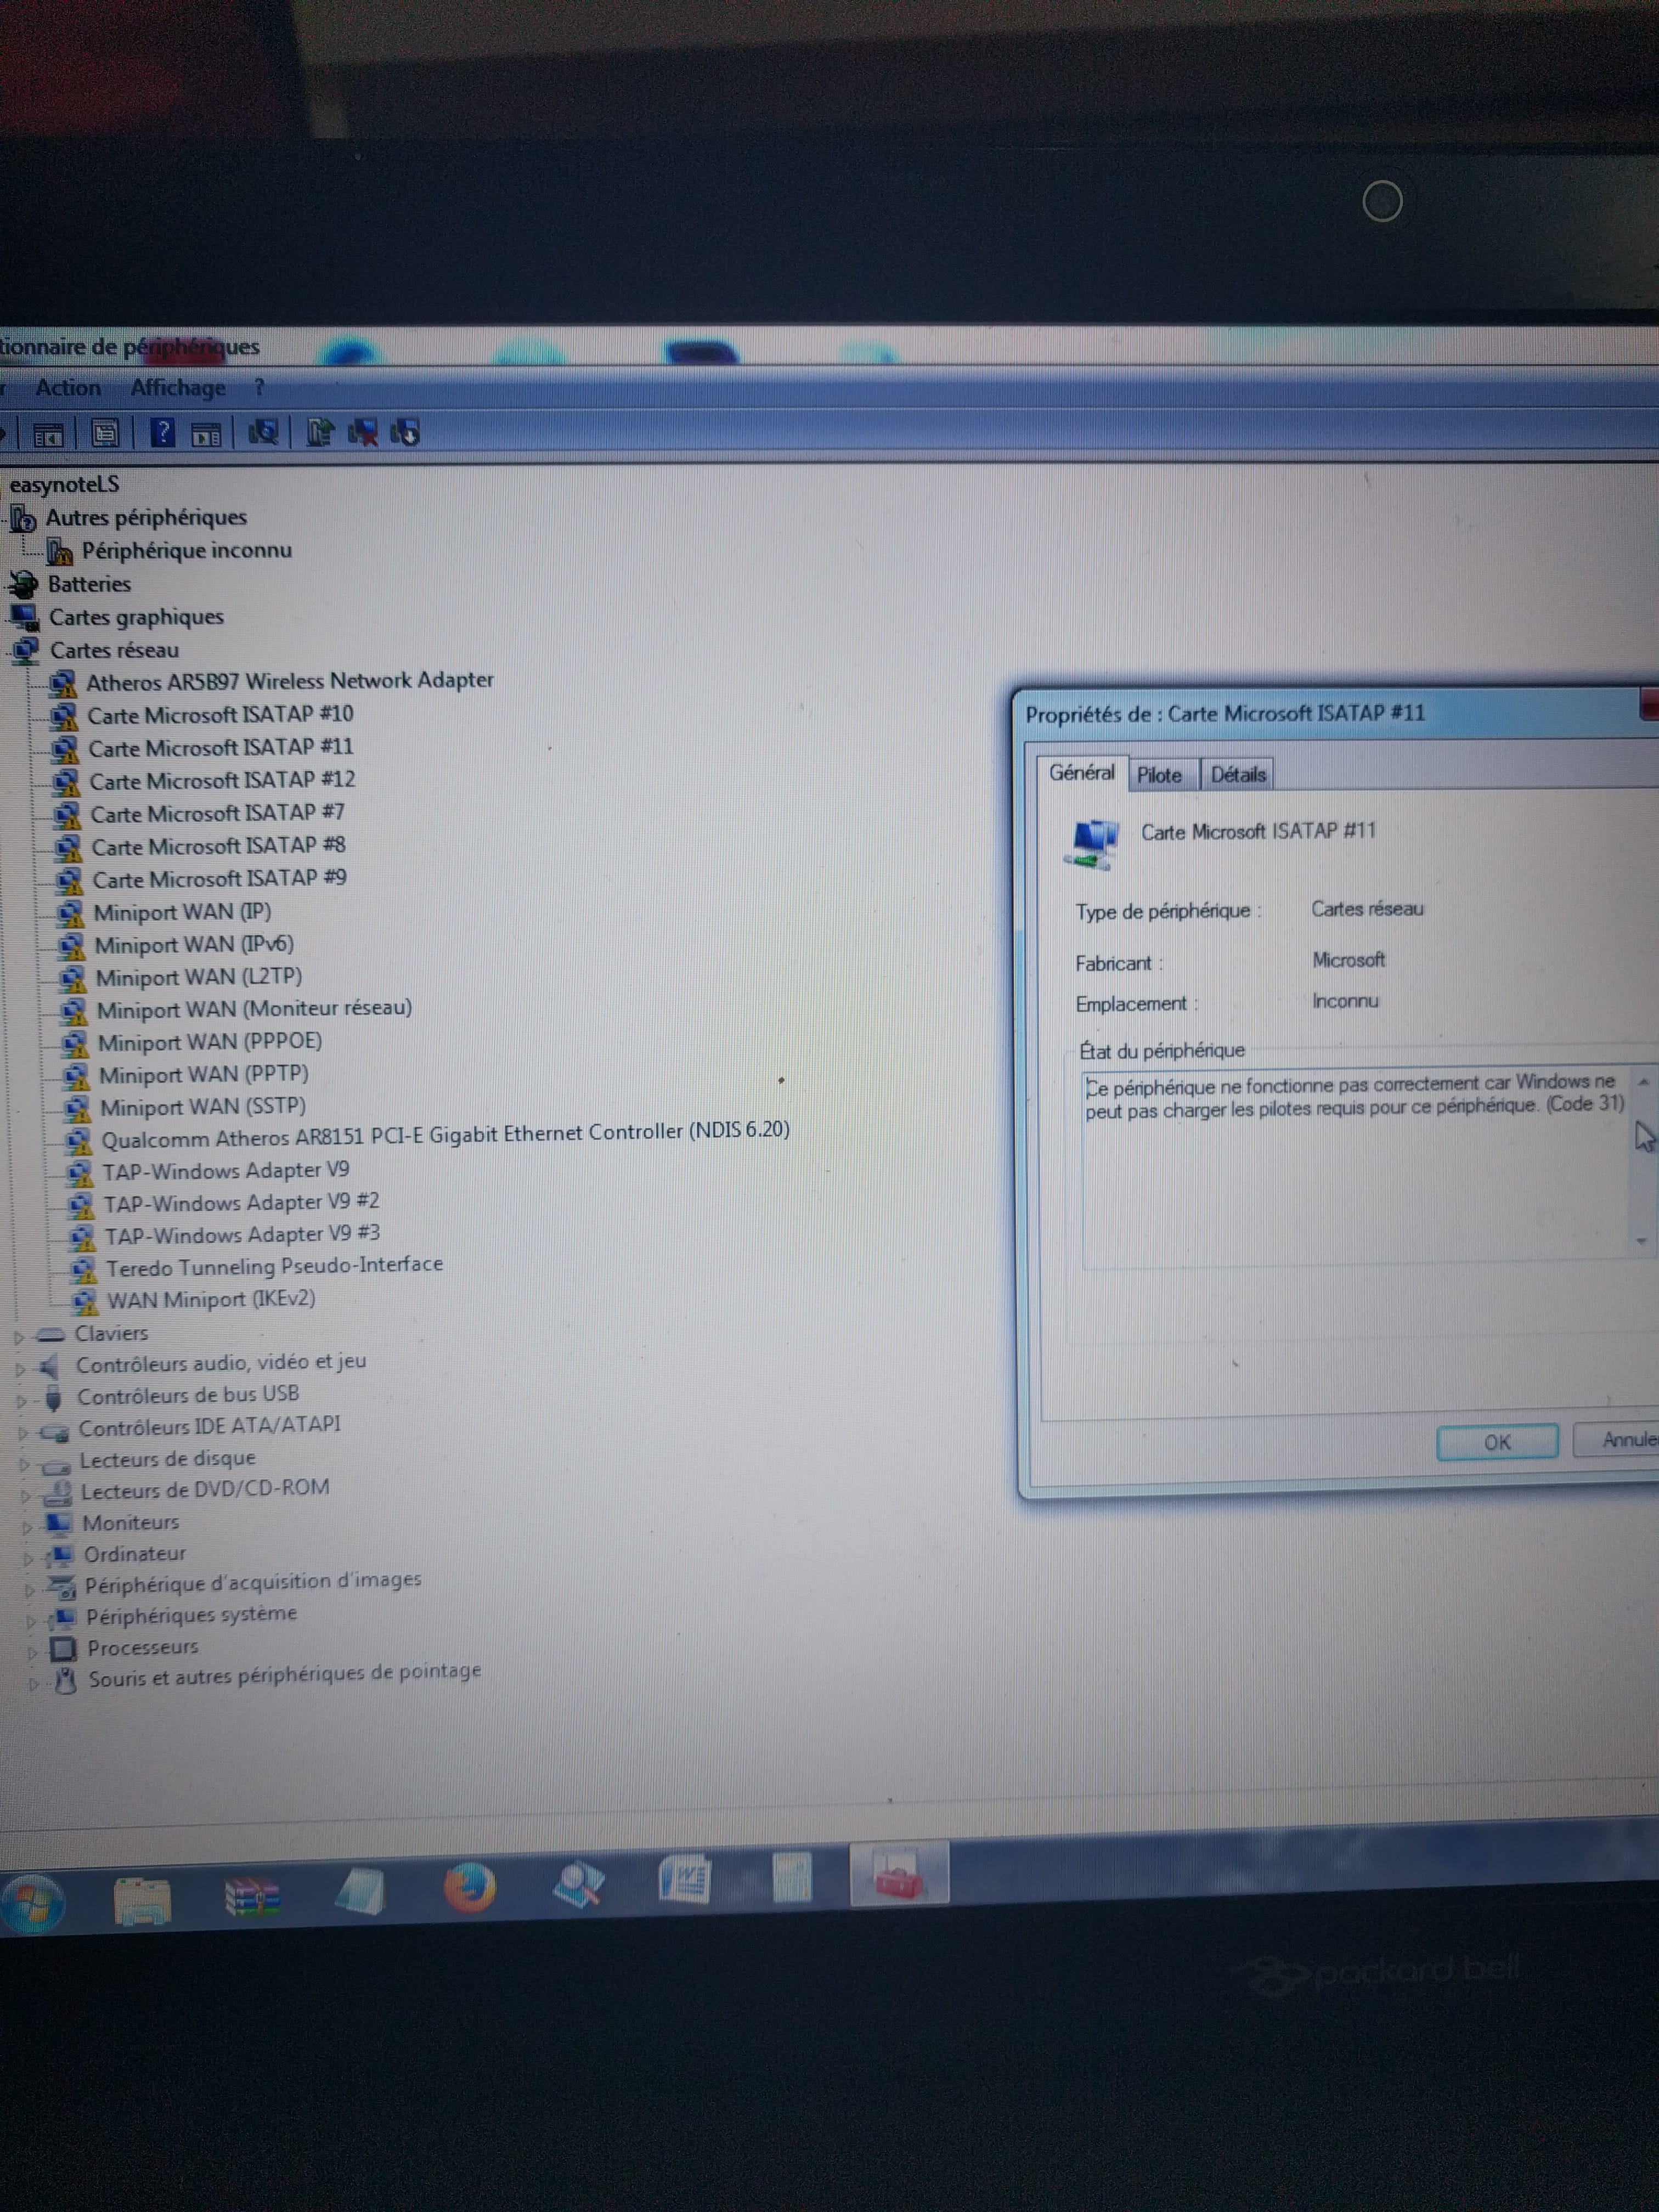Select TAP-Windows Adapter V9 #2
Viewport: 1659px width, 2212px height.
pos(241,1203)
